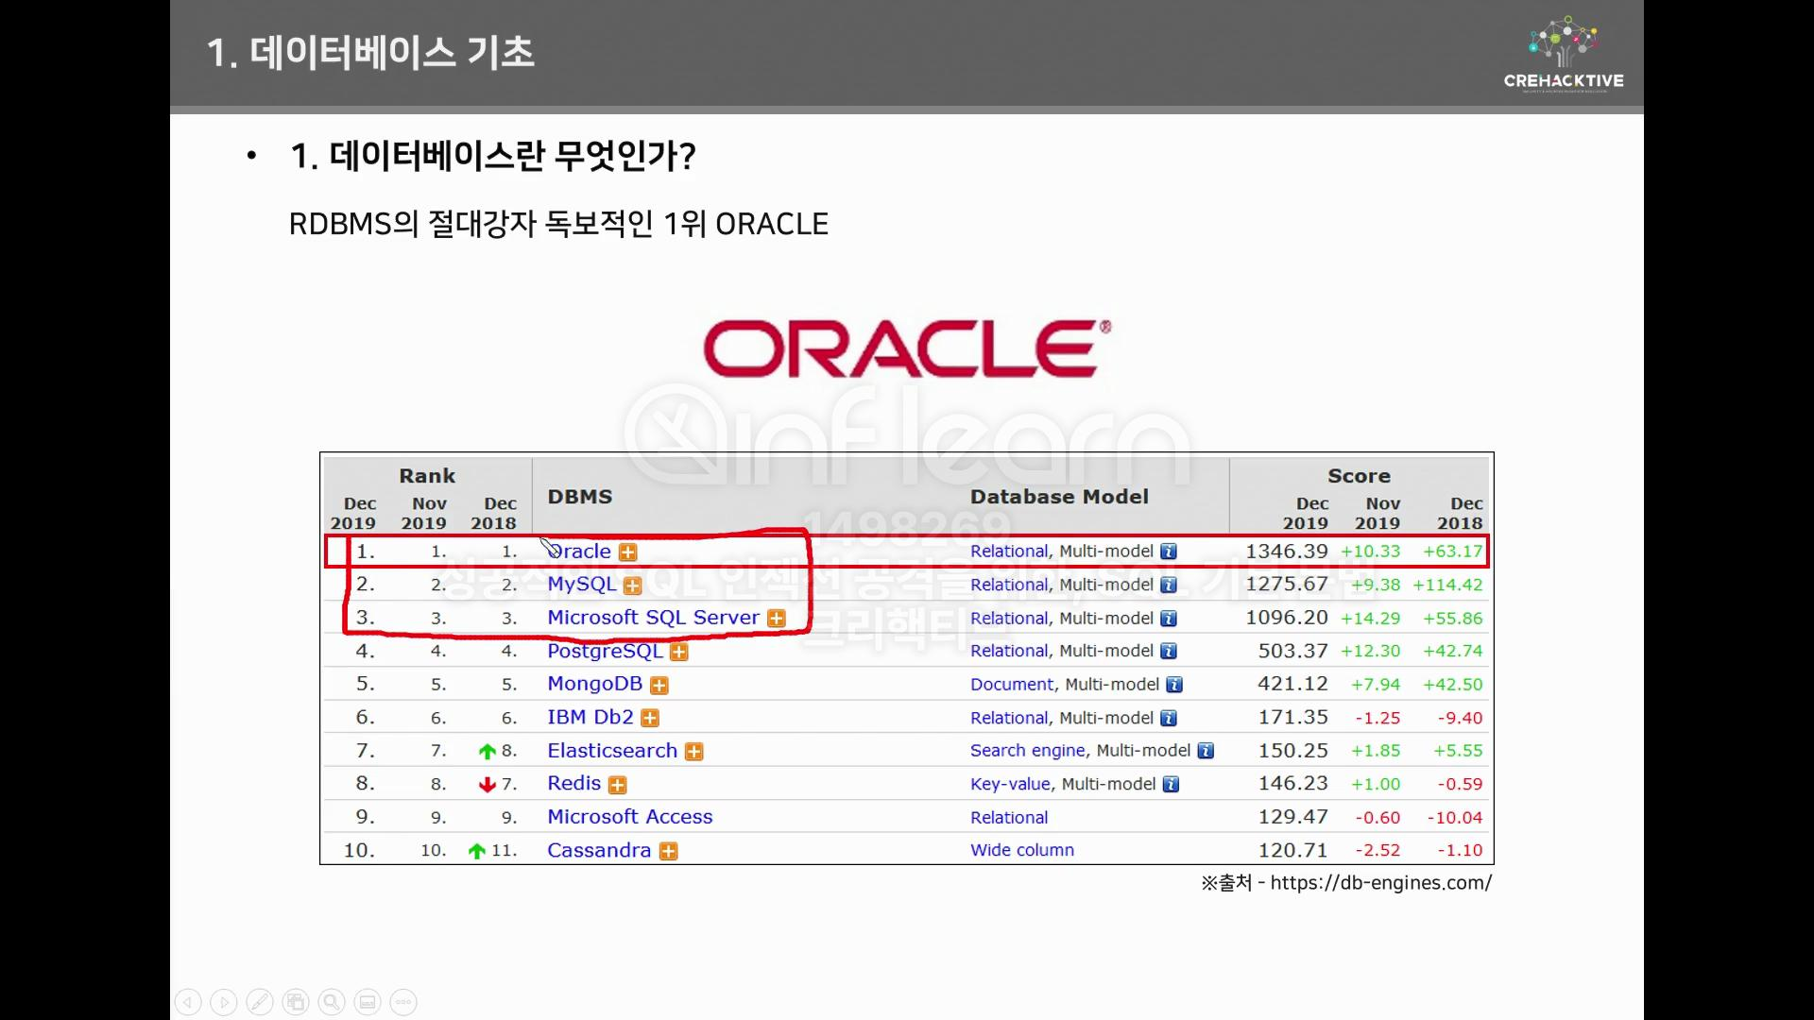The height and width of the screenshot is (1020, 1814).
Task: Click info icon on Redis Multi-model
Action: point(1171,784)
